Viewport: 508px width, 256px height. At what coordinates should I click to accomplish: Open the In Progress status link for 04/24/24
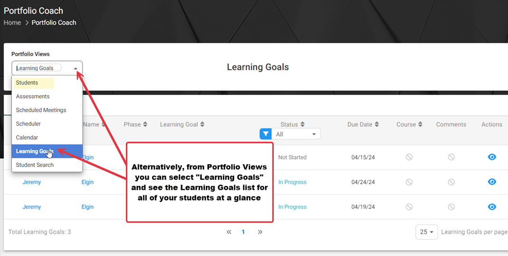(x=292, y=182)
